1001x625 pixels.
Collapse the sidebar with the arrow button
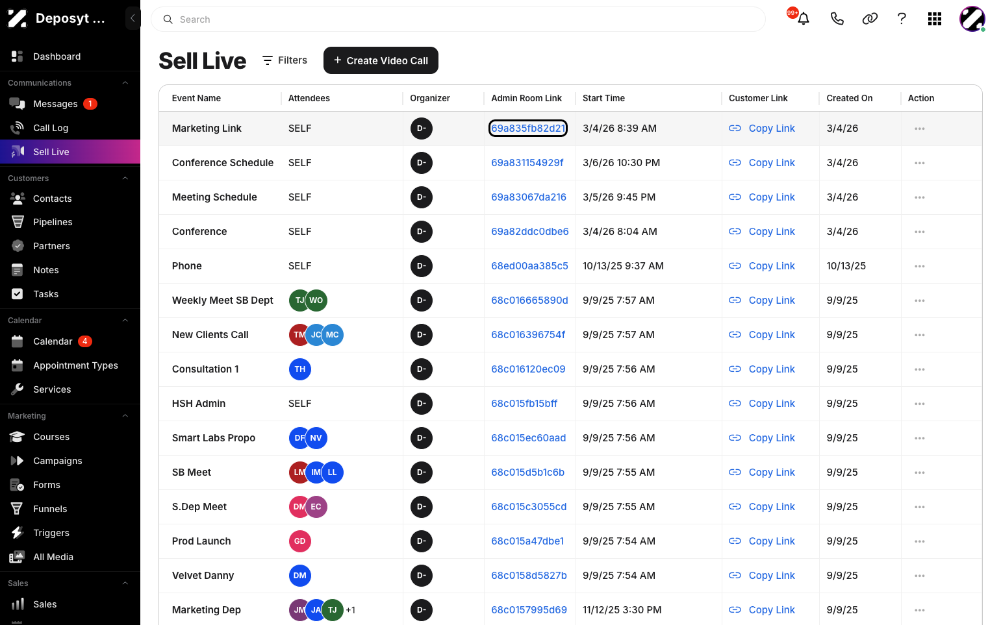(133, 18)
